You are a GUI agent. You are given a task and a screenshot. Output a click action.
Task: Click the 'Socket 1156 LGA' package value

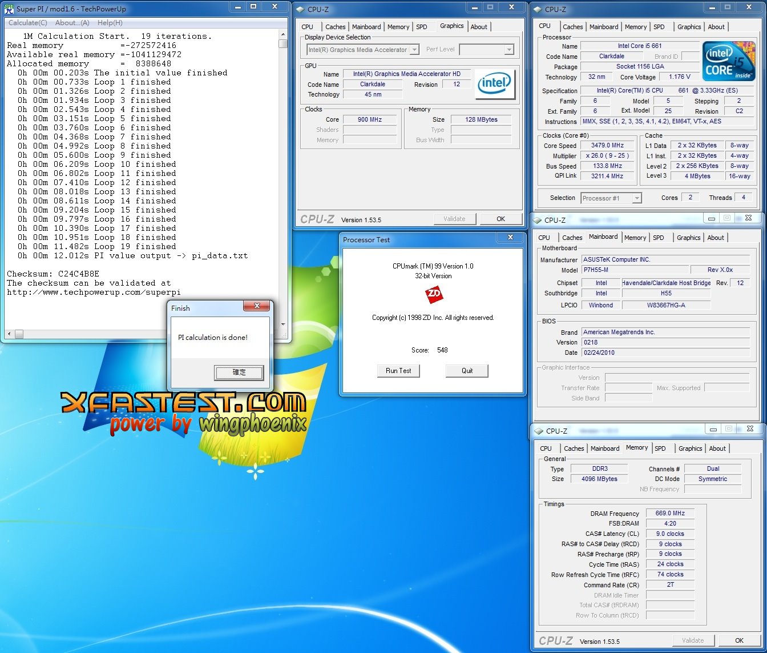[x=640, y=66]
